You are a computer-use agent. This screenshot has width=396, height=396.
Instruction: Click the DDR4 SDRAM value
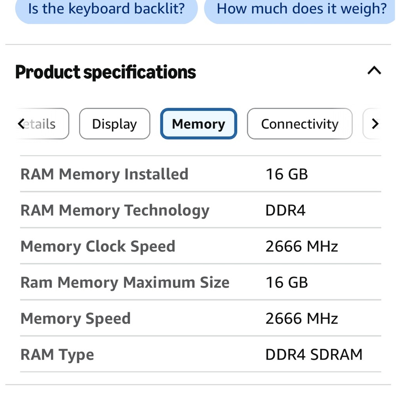(x=314, y=354)
